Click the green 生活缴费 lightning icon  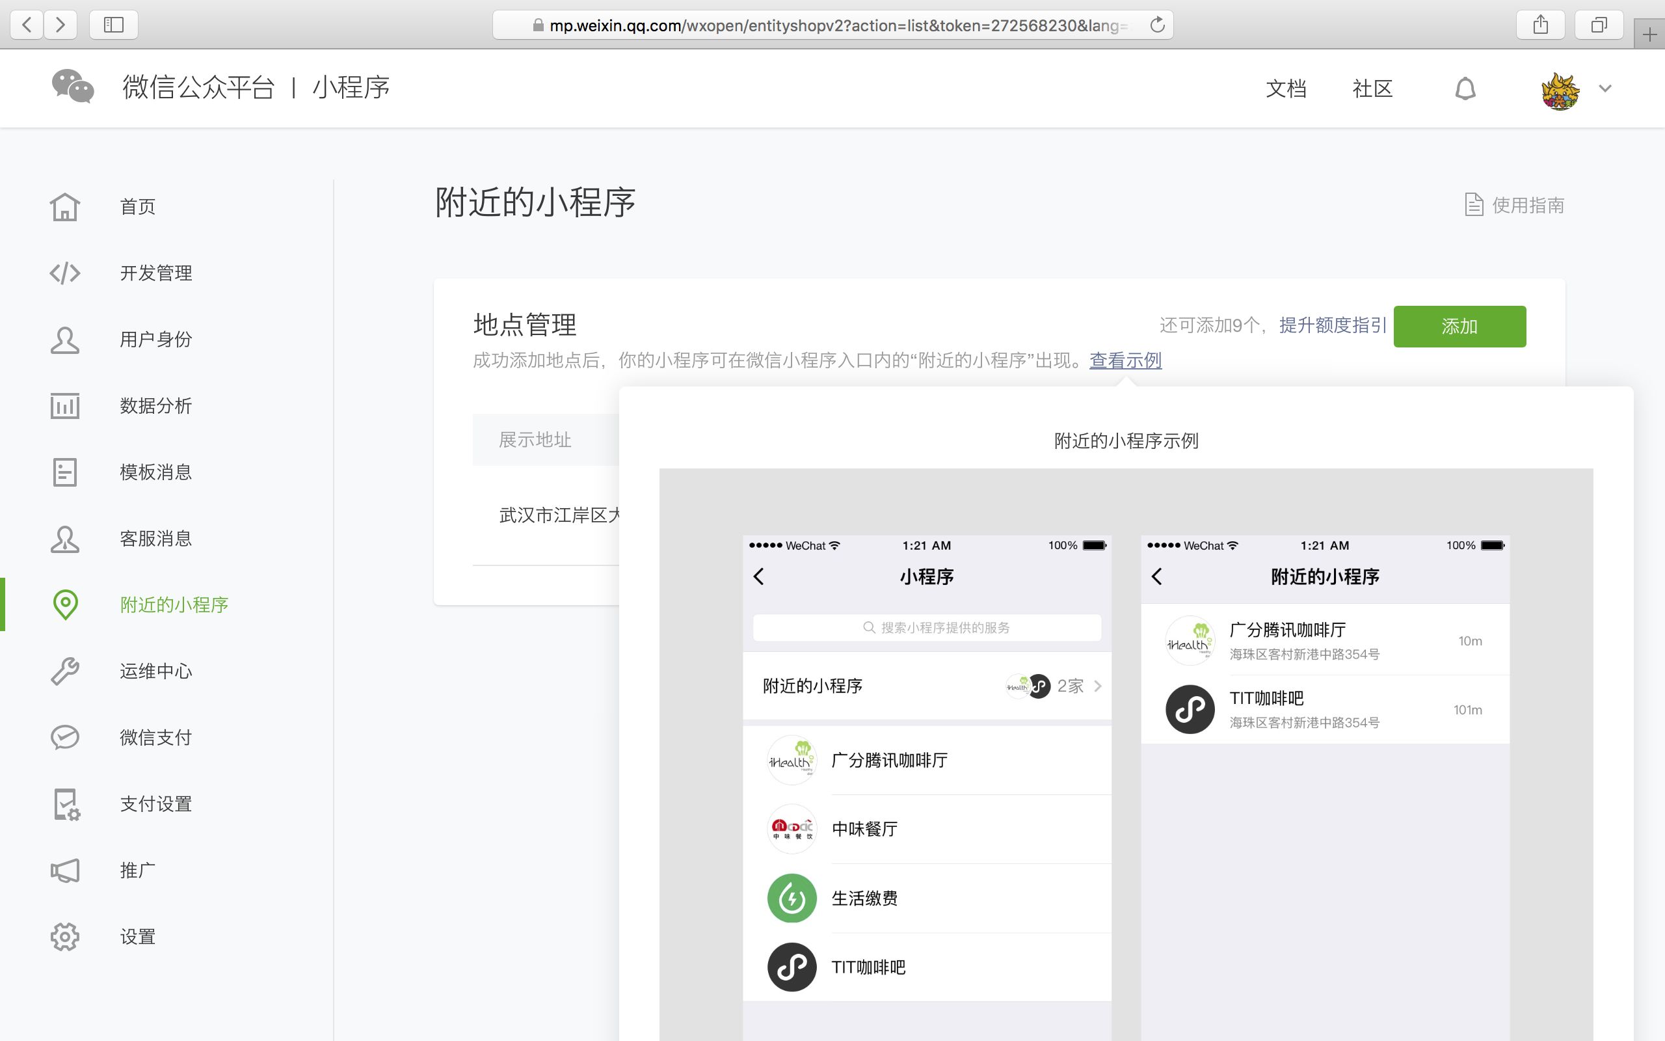point(792,898)
